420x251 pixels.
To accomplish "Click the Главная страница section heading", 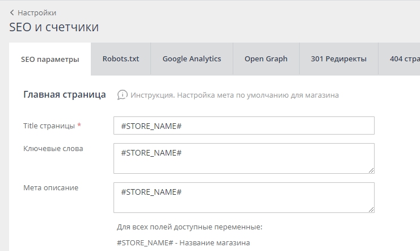I will pos(64,95).
